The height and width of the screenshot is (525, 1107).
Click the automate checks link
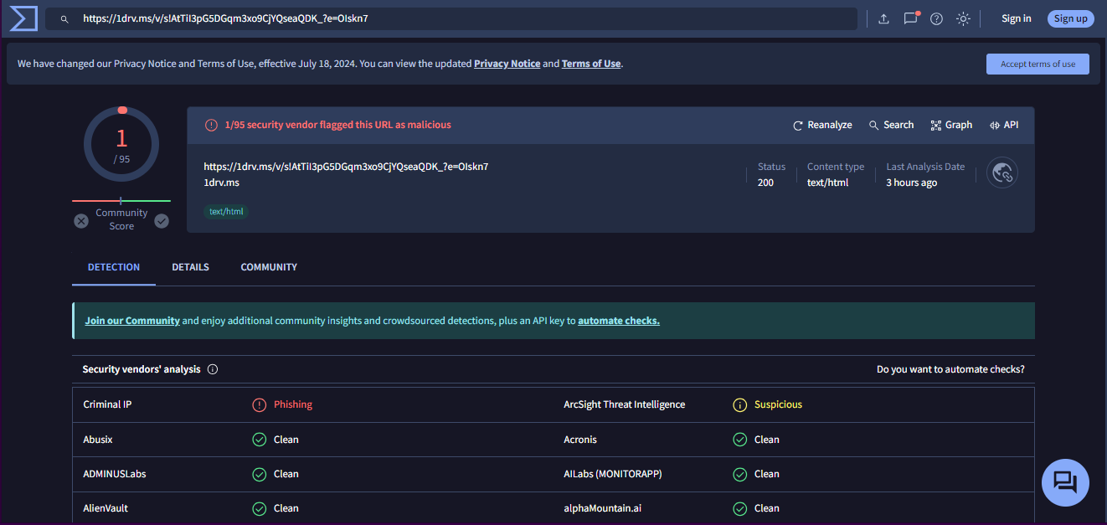[x=619, y=321]
